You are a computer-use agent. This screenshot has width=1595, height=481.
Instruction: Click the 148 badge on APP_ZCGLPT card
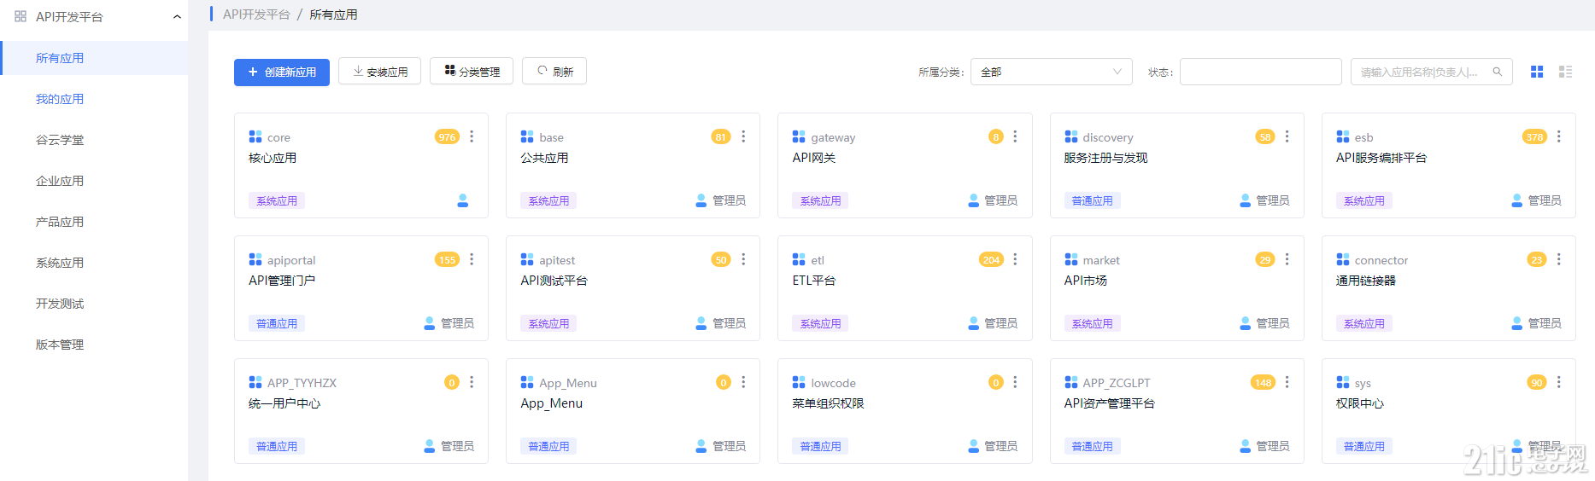[1263, 382]
